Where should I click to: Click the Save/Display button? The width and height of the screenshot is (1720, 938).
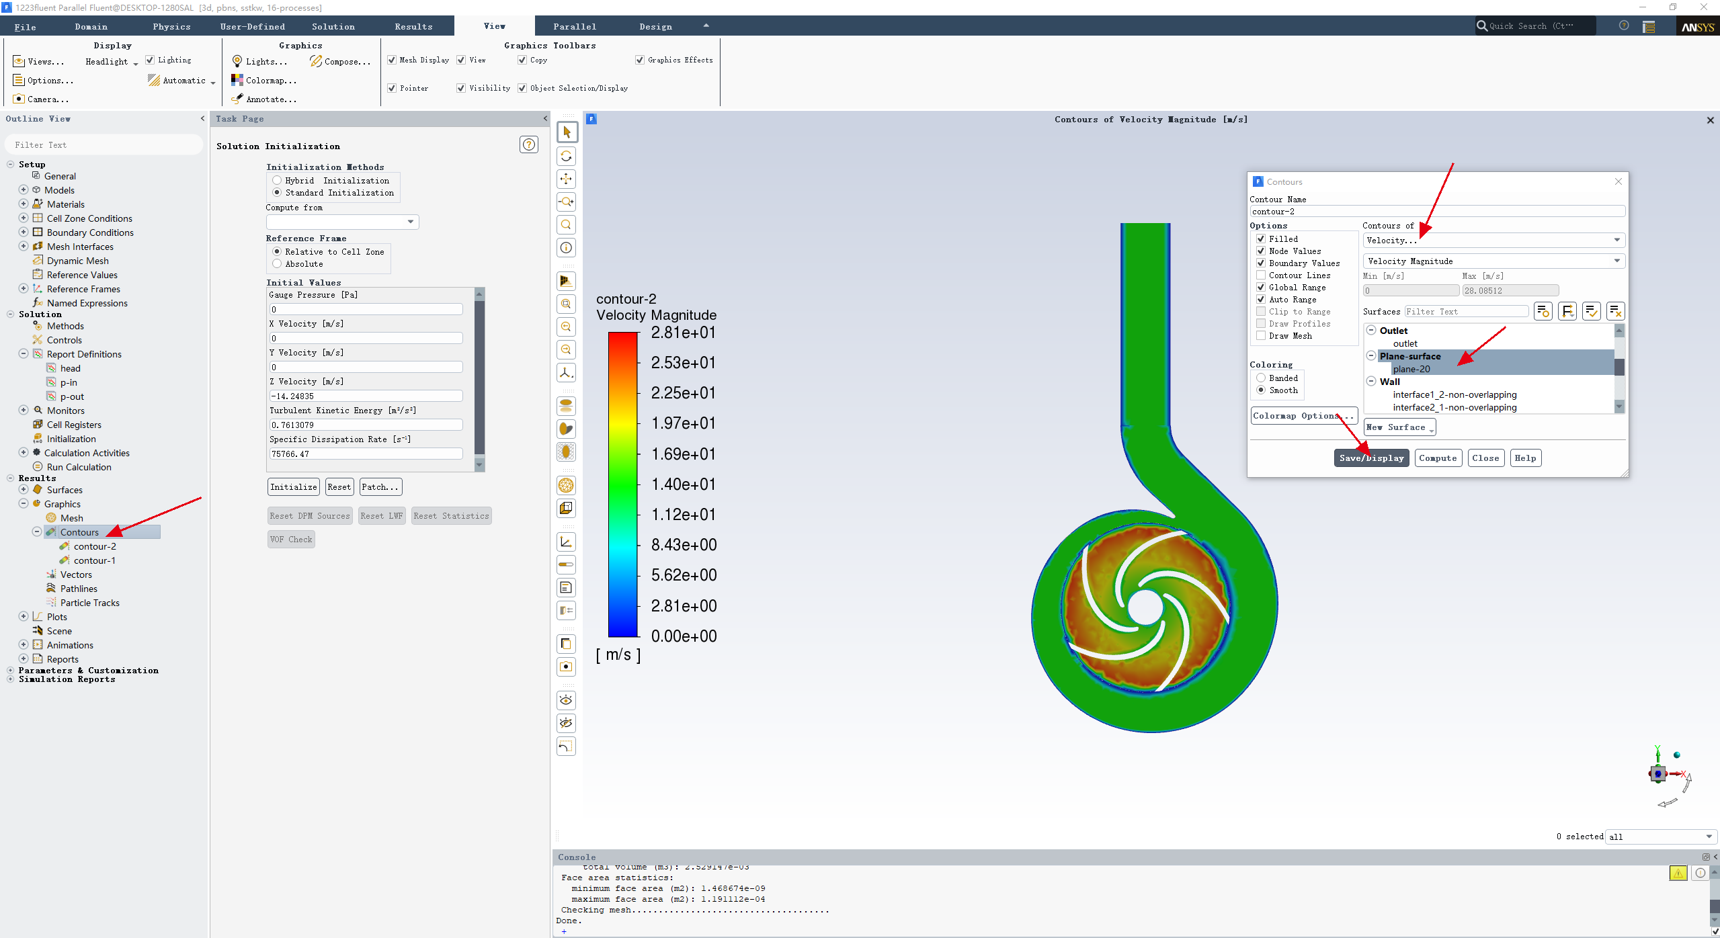click(x=1371, y=458)
